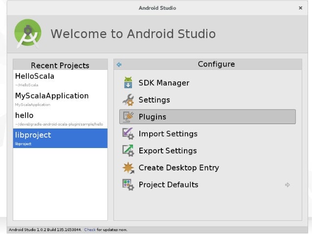The width and height of the screenshot is (312, 234).
Task: Go back using the Configure arrow
Action: click(x=119, y=64)
